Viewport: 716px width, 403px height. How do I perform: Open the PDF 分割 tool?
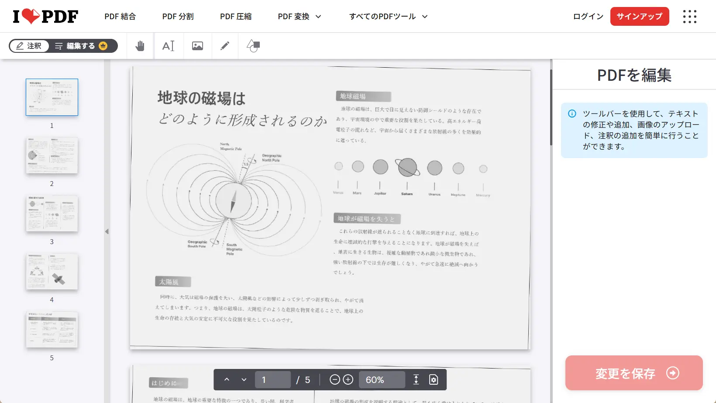click(177, 16)
